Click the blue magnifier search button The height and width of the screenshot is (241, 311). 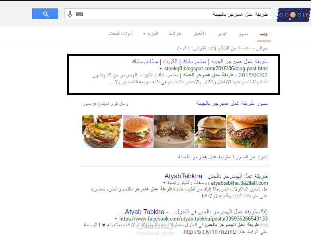click(45, 14)
